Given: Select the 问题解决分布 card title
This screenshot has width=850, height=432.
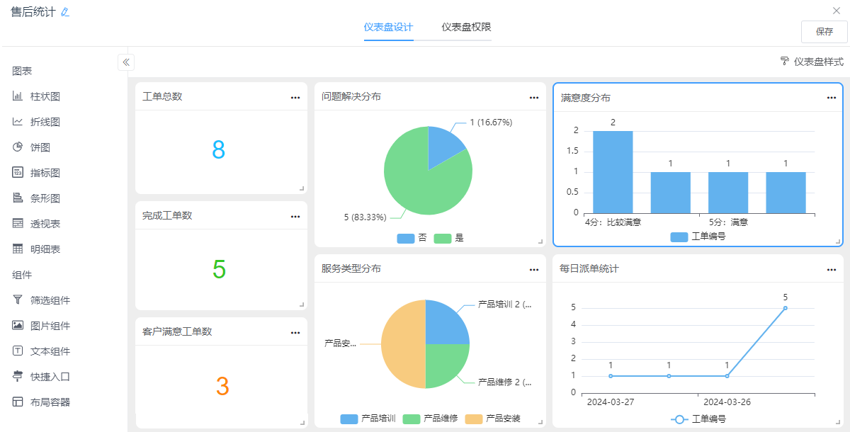Looking at the screenshot, I should pyautogui.click(x=351, y=96).
